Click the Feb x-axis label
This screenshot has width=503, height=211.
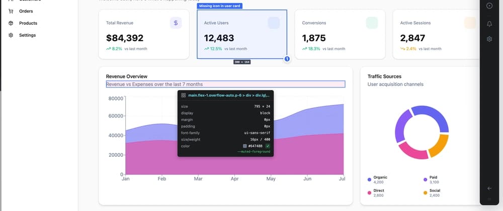point(161,179)
